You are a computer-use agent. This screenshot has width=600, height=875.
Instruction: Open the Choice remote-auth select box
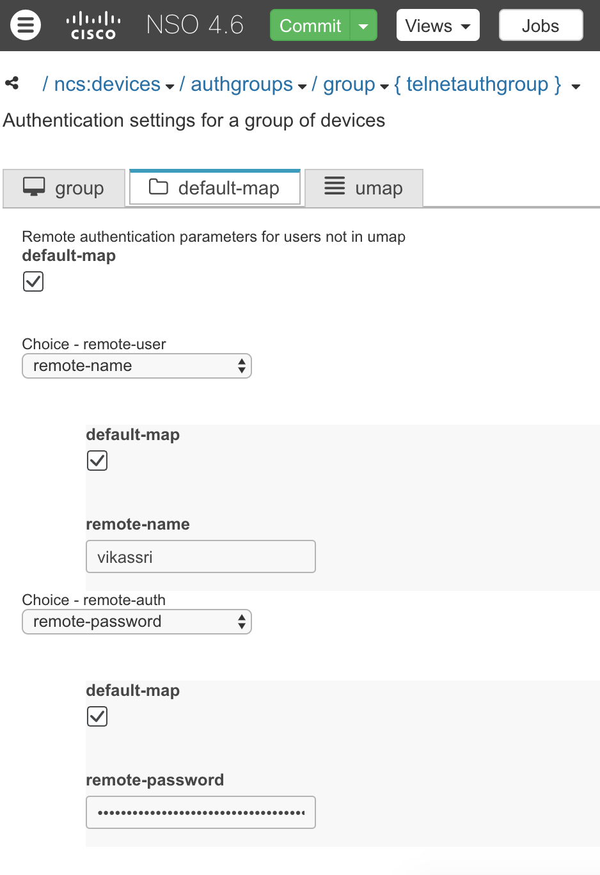[137, 622]
